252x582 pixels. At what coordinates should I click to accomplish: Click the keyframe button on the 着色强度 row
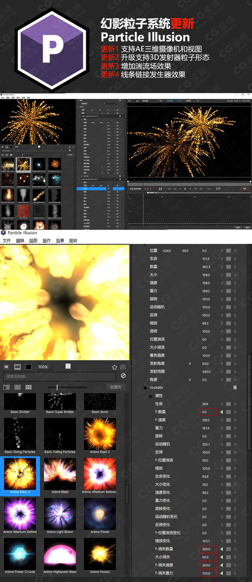[228, 356]
